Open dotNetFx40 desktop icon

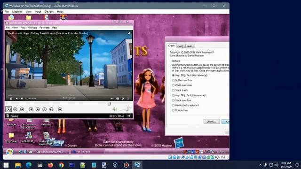pos(28,138)
